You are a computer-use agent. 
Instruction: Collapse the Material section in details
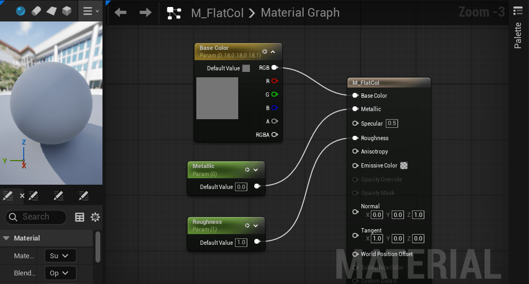[x=6, y=238]
